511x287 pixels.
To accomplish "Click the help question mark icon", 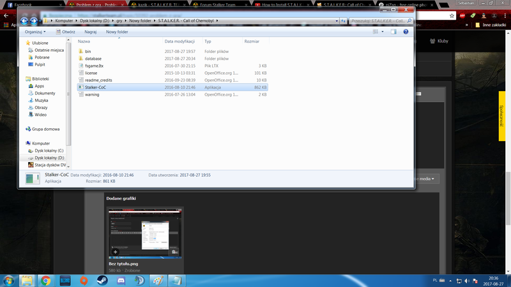I will 406,31.
